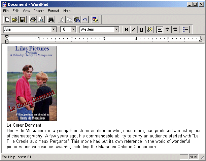Viewport: 206px width, 161px height.
Task: Align text left
Action: pos(160,29)
